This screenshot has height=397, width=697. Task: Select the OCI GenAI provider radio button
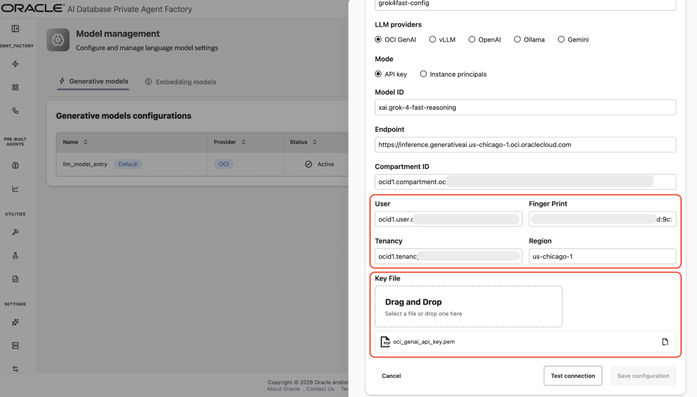(x=377, y=39)
